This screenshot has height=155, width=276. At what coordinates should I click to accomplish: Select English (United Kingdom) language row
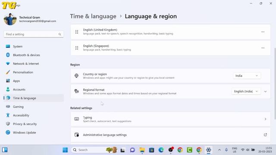click(x=170, y=32)
